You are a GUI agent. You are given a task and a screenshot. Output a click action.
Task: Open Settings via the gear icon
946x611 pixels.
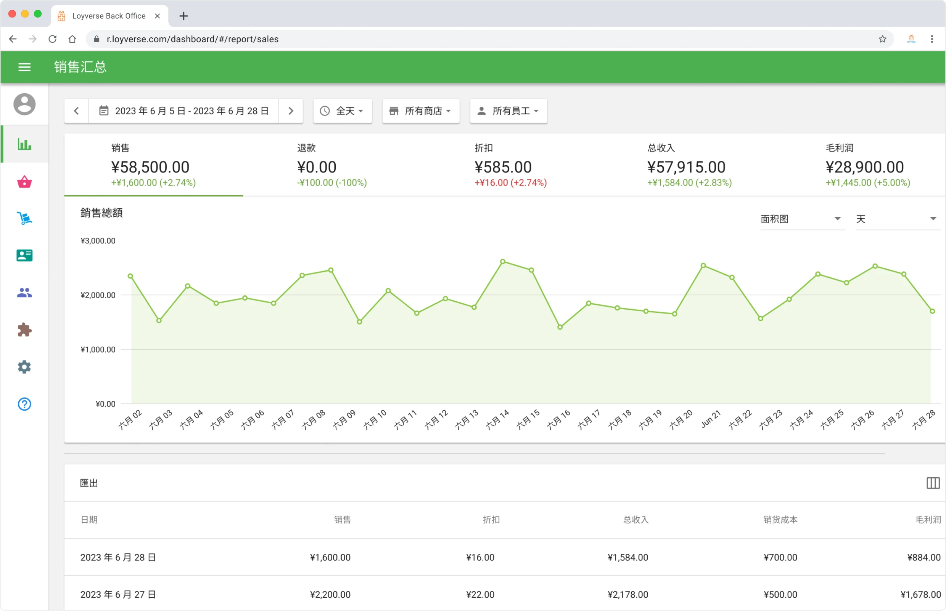[24, 367]
